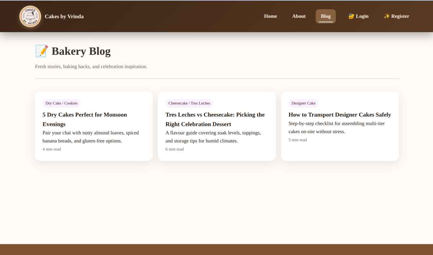The image size is (433, 255).
Task: Click the Login text link
Action: click(362, 16)
